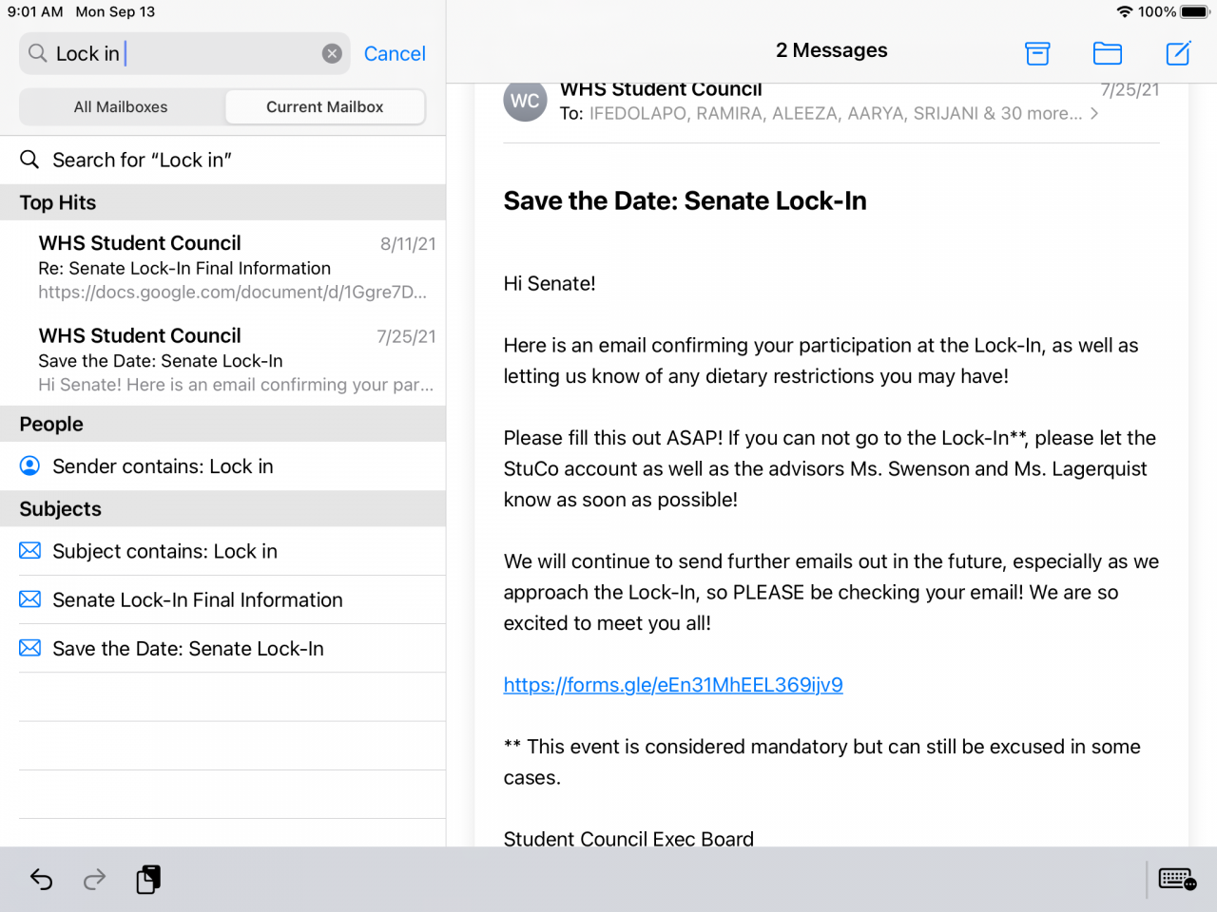This screenshot has width=1217, height=912.
Task: Hide the keyboard with the keyboard icon
Action: [x=1177, y=879]
